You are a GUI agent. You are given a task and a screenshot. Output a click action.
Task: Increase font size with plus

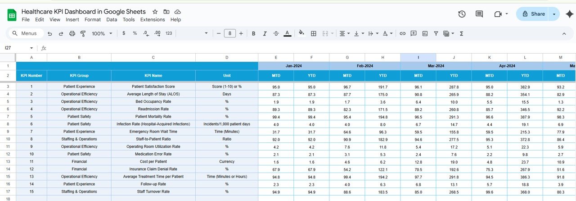point(241,33)
